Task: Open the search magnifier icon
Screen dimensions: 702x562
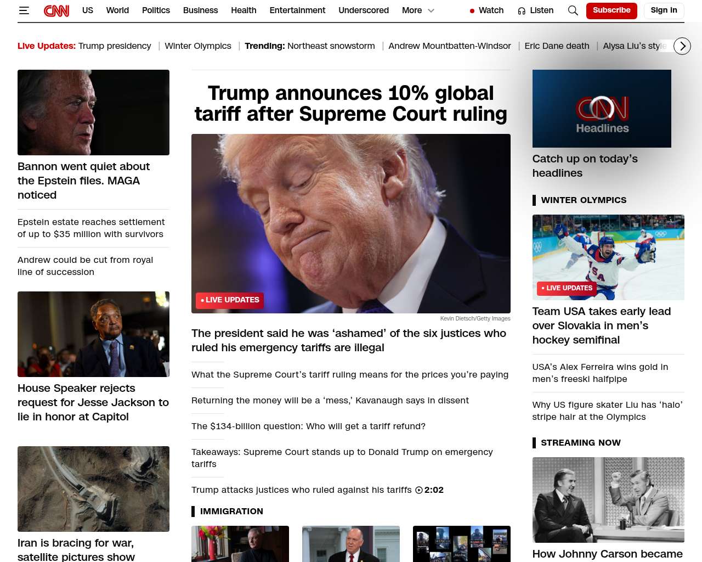Action: click(573, 10)
